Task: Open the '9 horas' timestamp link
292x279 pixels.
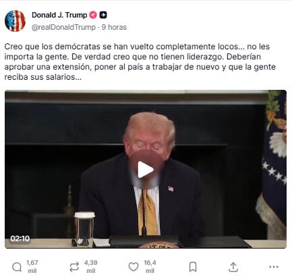Action: click(114, 27)
